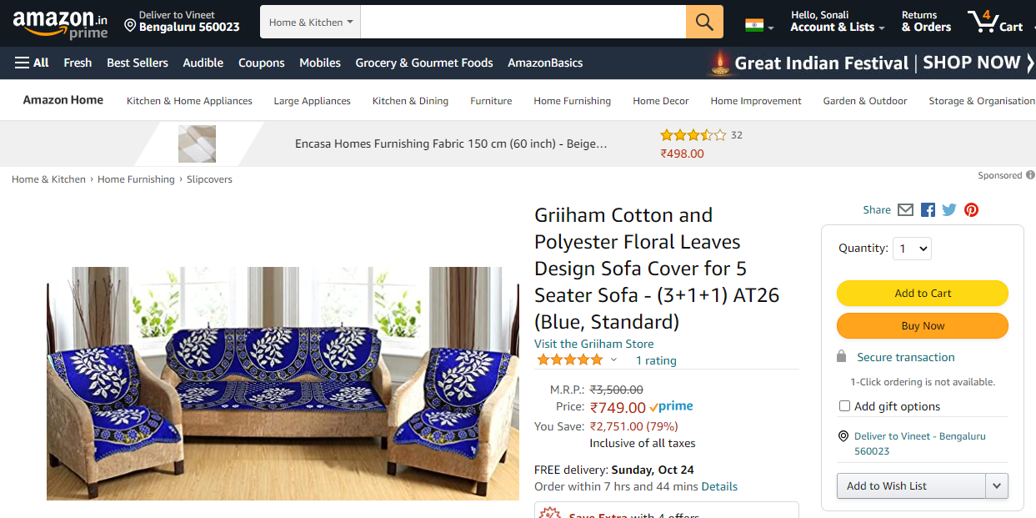Click the search magnifier button
1036x518 pixels.
[x=704, y=22]
